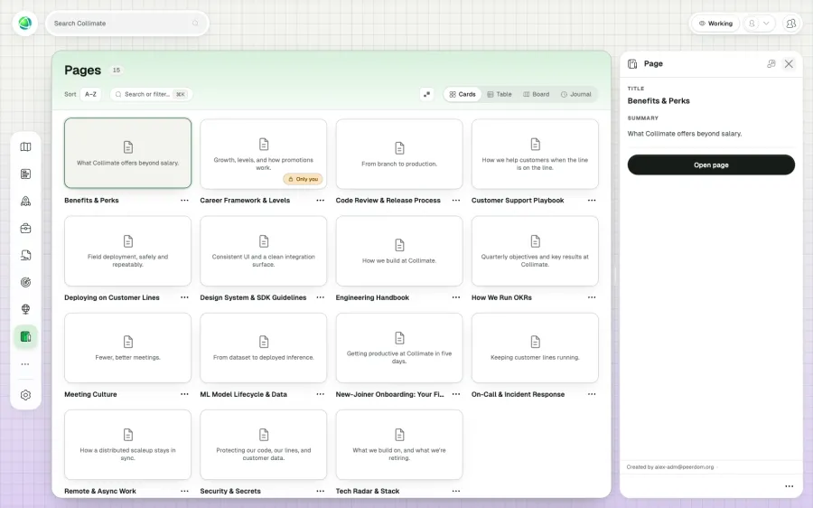This screenshot has width=813, height=508.
Task: Open more options for Design System & SDK Guidelines
Action: click(321, 297)
